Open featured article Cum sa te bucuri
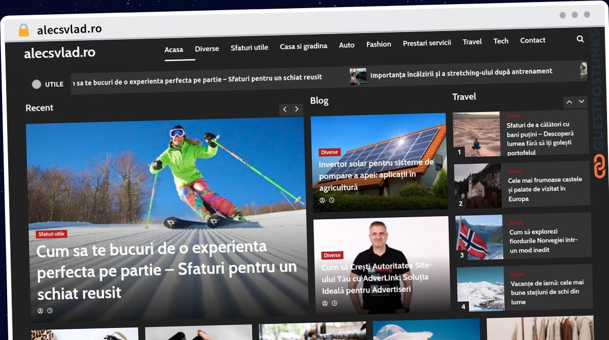 tap(166, 270)
